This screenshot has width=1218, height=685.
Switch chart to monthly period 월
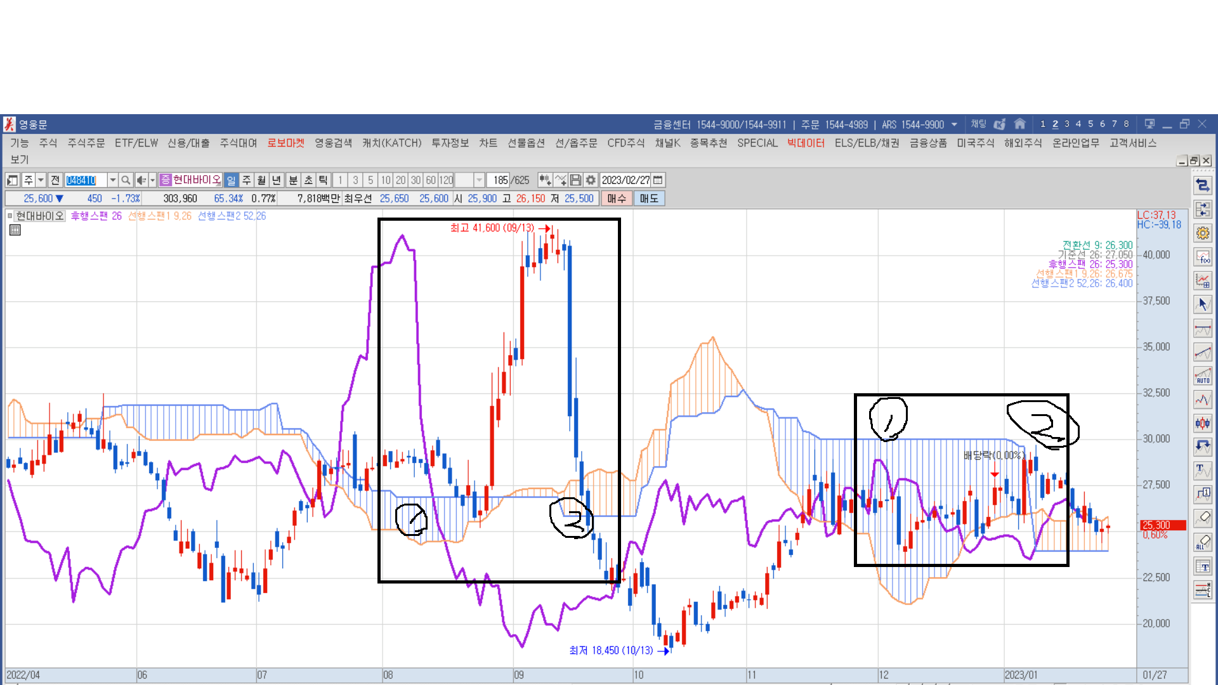click(x=261, y=180)
